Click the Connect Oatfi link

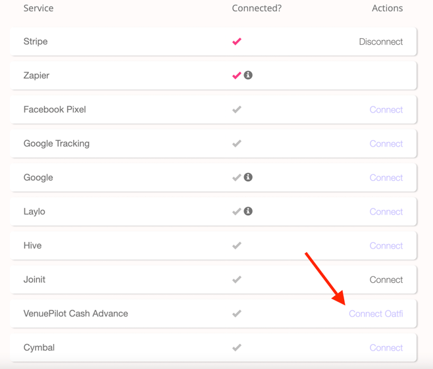tap(376, 314)
